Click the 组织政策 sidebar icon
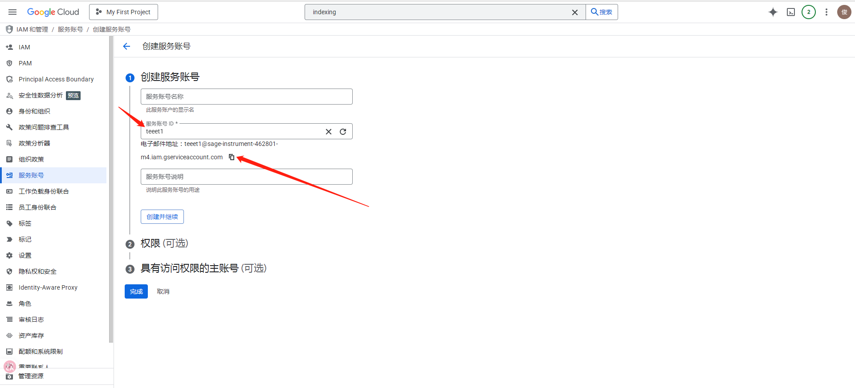This screenshot has width=855, height=388. 9,159
